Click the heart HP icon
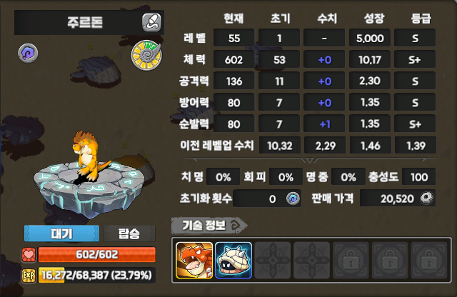The width and height of the screenshot is (457, 297). click(x=29, y=255)
